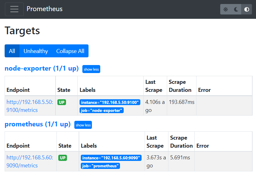Viewport: 256px width, 176px height.
Task: Switch to light theme sun icon
Action: click(x=226, y=9)
